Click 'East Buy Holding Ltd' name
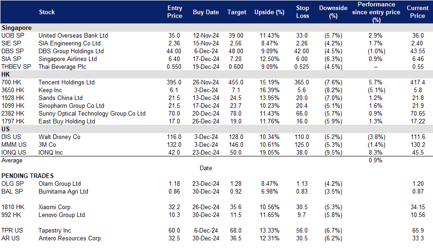 point(67,122)
